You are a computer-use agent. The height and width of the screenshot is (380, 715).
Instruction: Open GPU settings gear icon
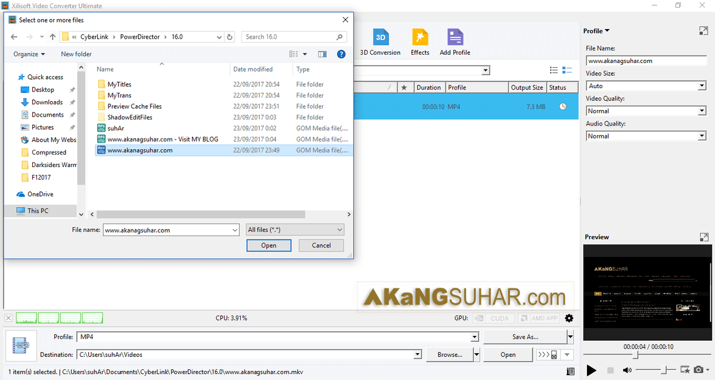pos(569,318)
